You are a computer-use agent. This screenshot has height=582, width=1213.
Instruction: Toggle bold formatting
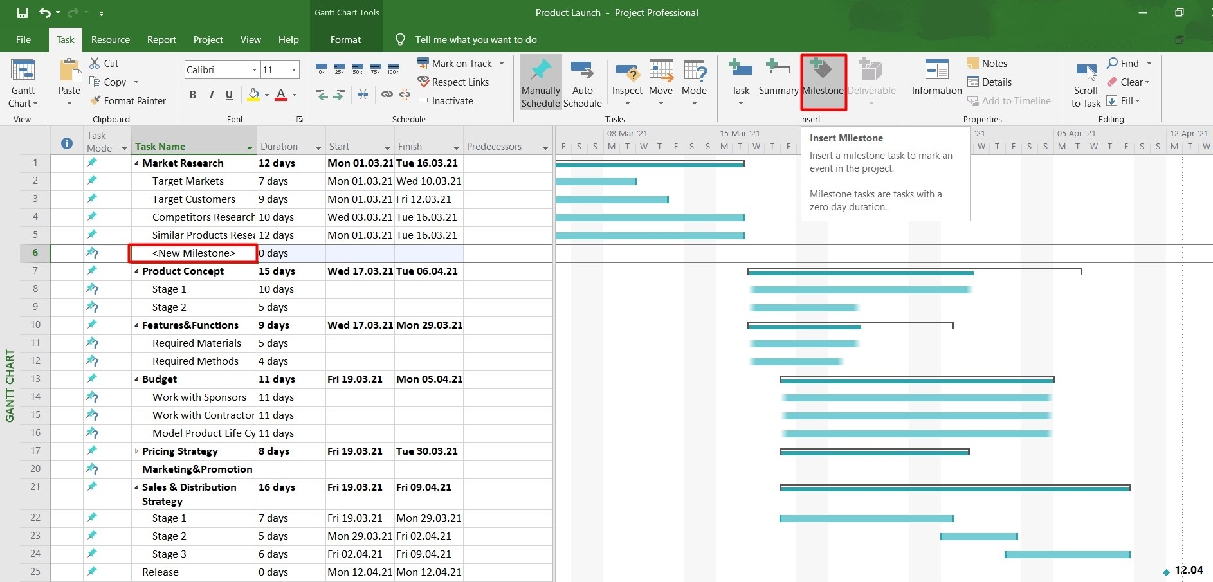tap(192, 95)
